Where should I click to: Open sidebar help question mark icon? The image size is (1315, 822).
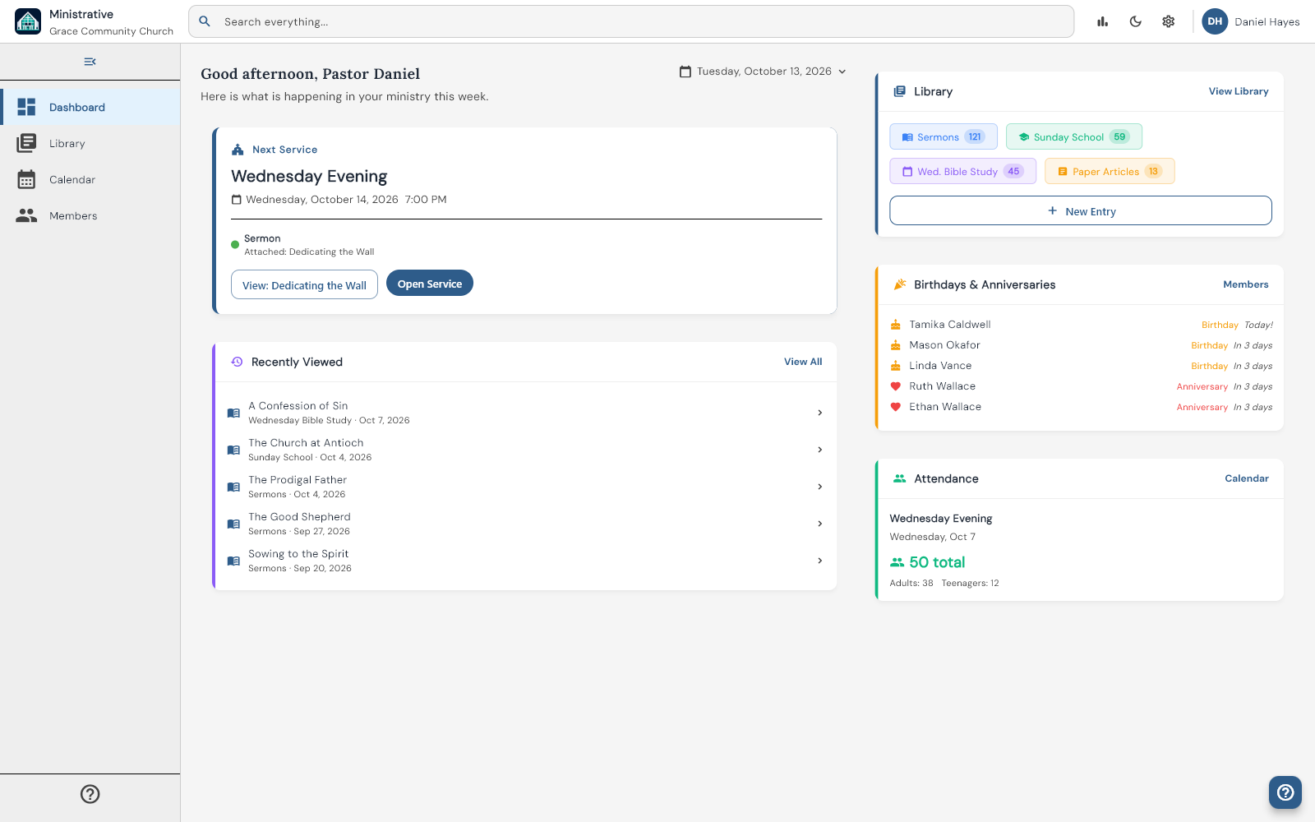click(x=90, y=794)
